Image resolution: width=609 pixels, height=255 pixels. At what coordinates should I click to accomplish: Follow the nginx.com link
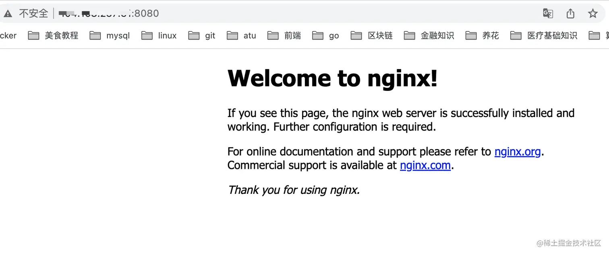[x=425, y=165]
